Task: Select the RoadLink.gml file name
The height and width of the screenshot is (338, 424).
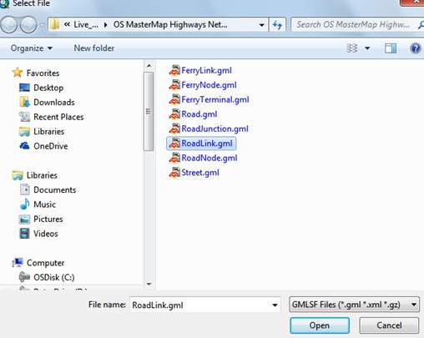Action: click(x=207, y=144)
